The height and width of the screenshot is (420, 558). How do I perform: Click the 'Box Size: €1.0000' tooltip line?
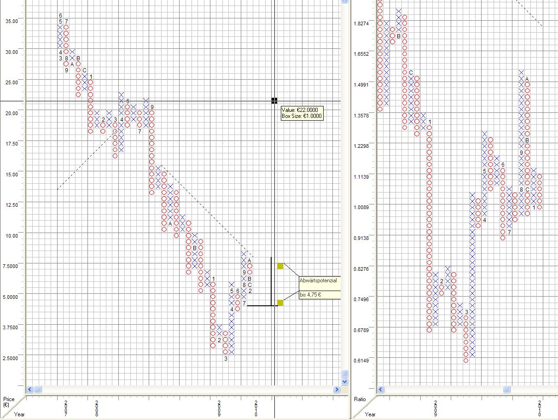(x=302, y=116)
